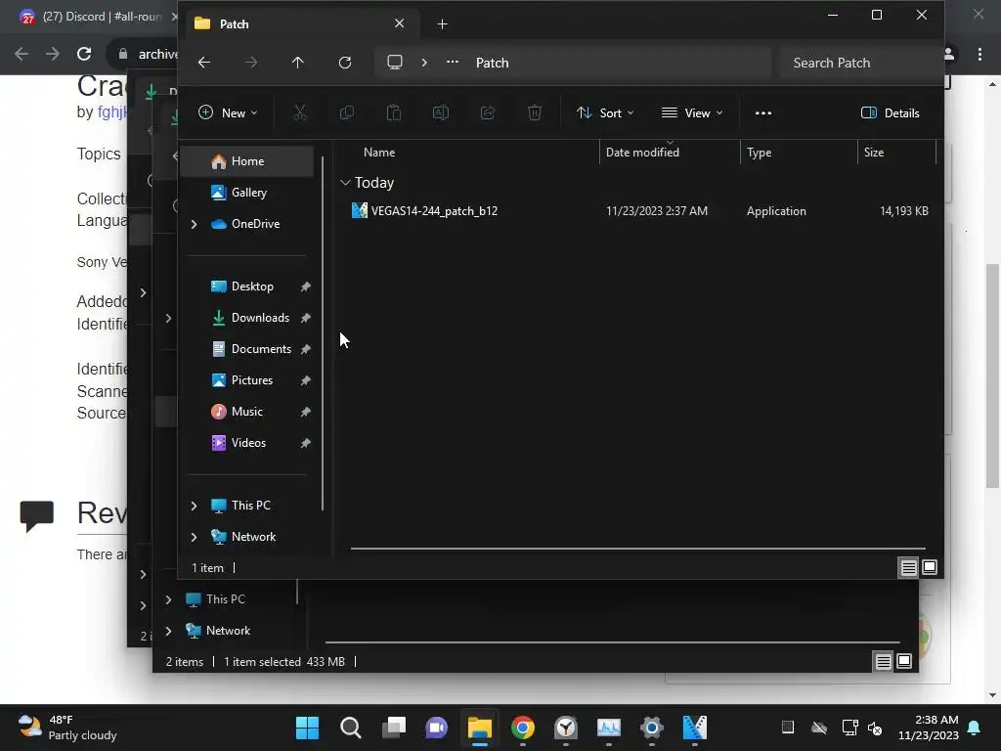
Task: Click the Share icon in toolbar
Action: pyautogui.click(x=488, y=113)
